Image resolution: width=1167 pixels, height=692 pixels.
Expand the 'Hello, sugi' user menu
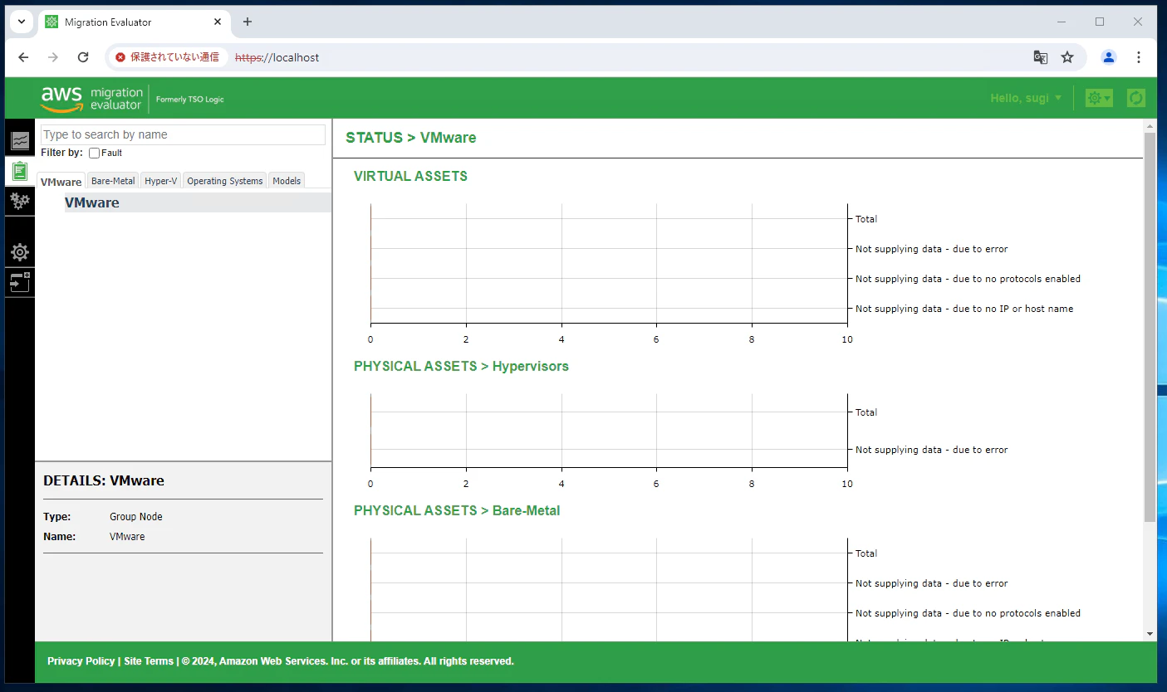(x=1026, y=98)
